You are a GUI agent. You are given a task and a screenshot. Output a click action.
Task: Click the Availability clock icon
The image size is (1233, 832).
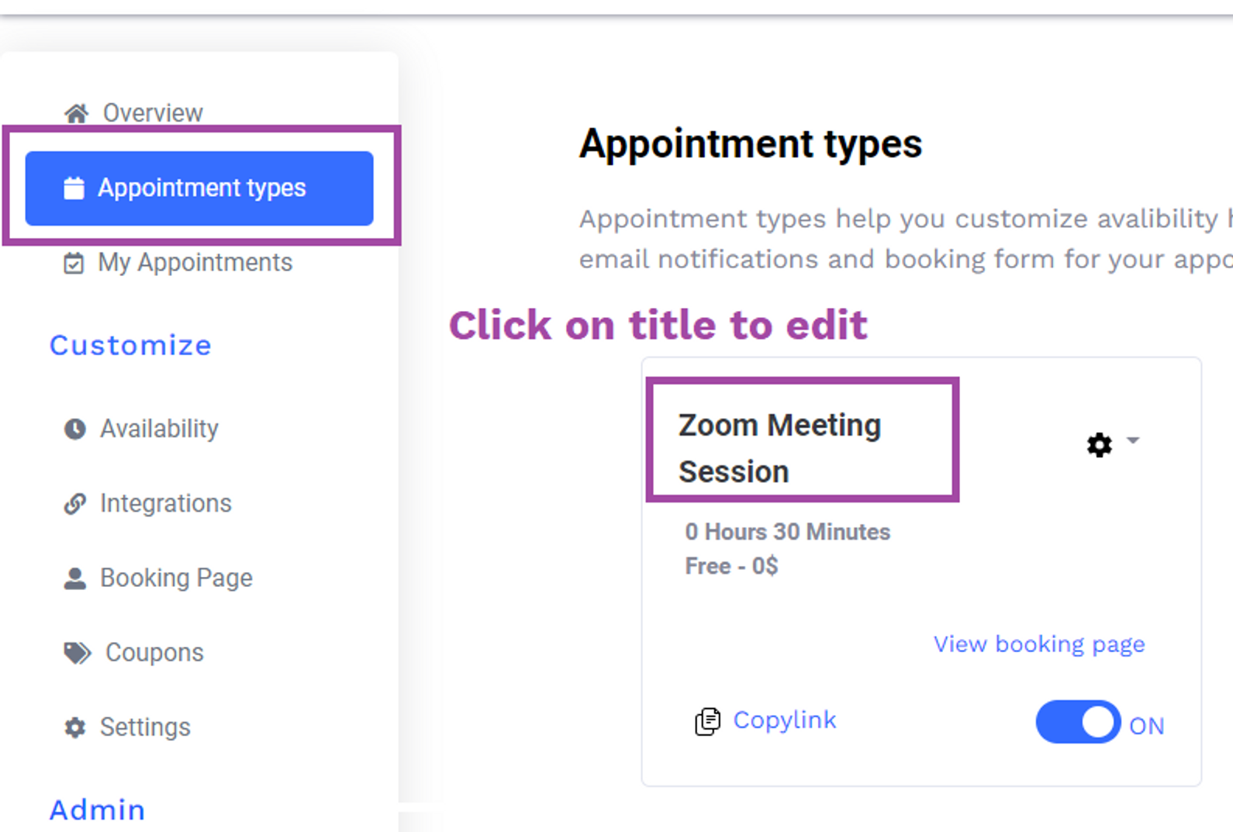tap(74, 429)
